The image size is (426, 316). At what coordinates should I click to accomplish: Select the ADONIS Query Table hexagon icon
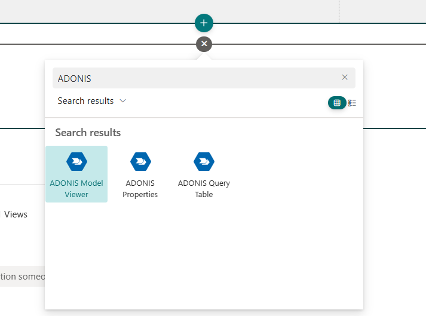[x=204, y=161]
